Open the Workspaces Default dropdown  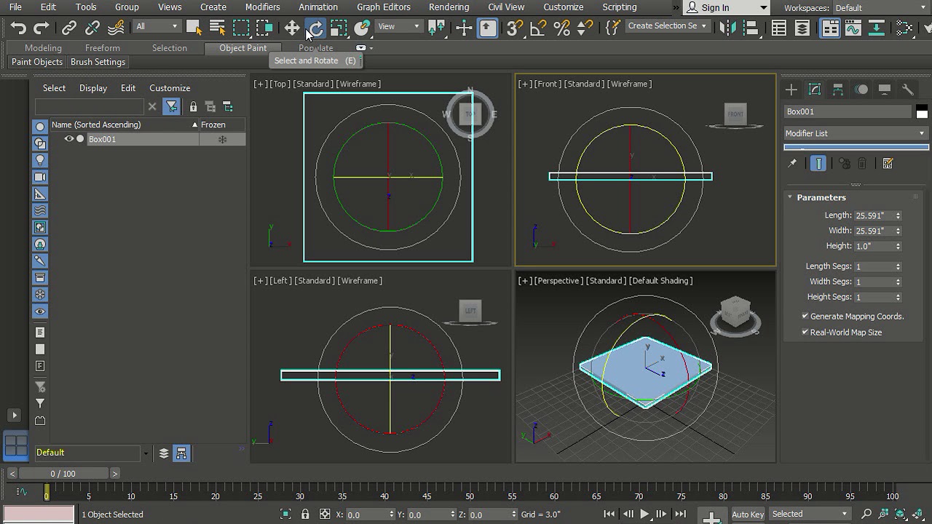pyautogui.click(x=880, y=8)
